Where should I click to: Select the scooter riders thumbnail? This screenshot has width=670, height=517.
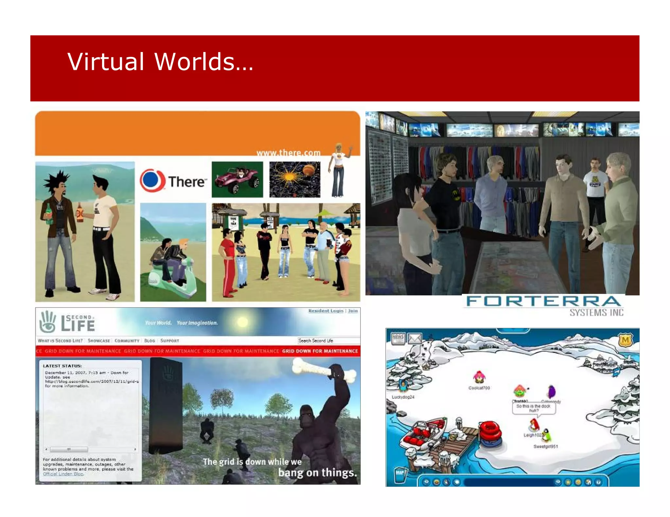[173, 252]
